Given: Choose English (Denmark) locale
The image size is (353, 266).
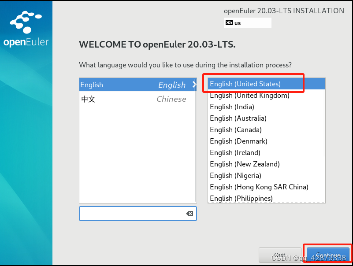Looking at the screenshot, I should pyautogui.click(x=267, y=141).
